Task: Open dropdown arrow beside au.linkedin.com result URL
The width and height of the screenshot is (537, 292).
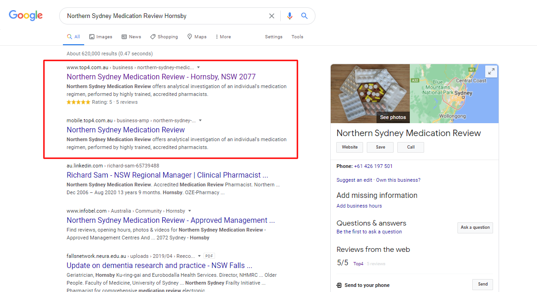Action: 163,166
